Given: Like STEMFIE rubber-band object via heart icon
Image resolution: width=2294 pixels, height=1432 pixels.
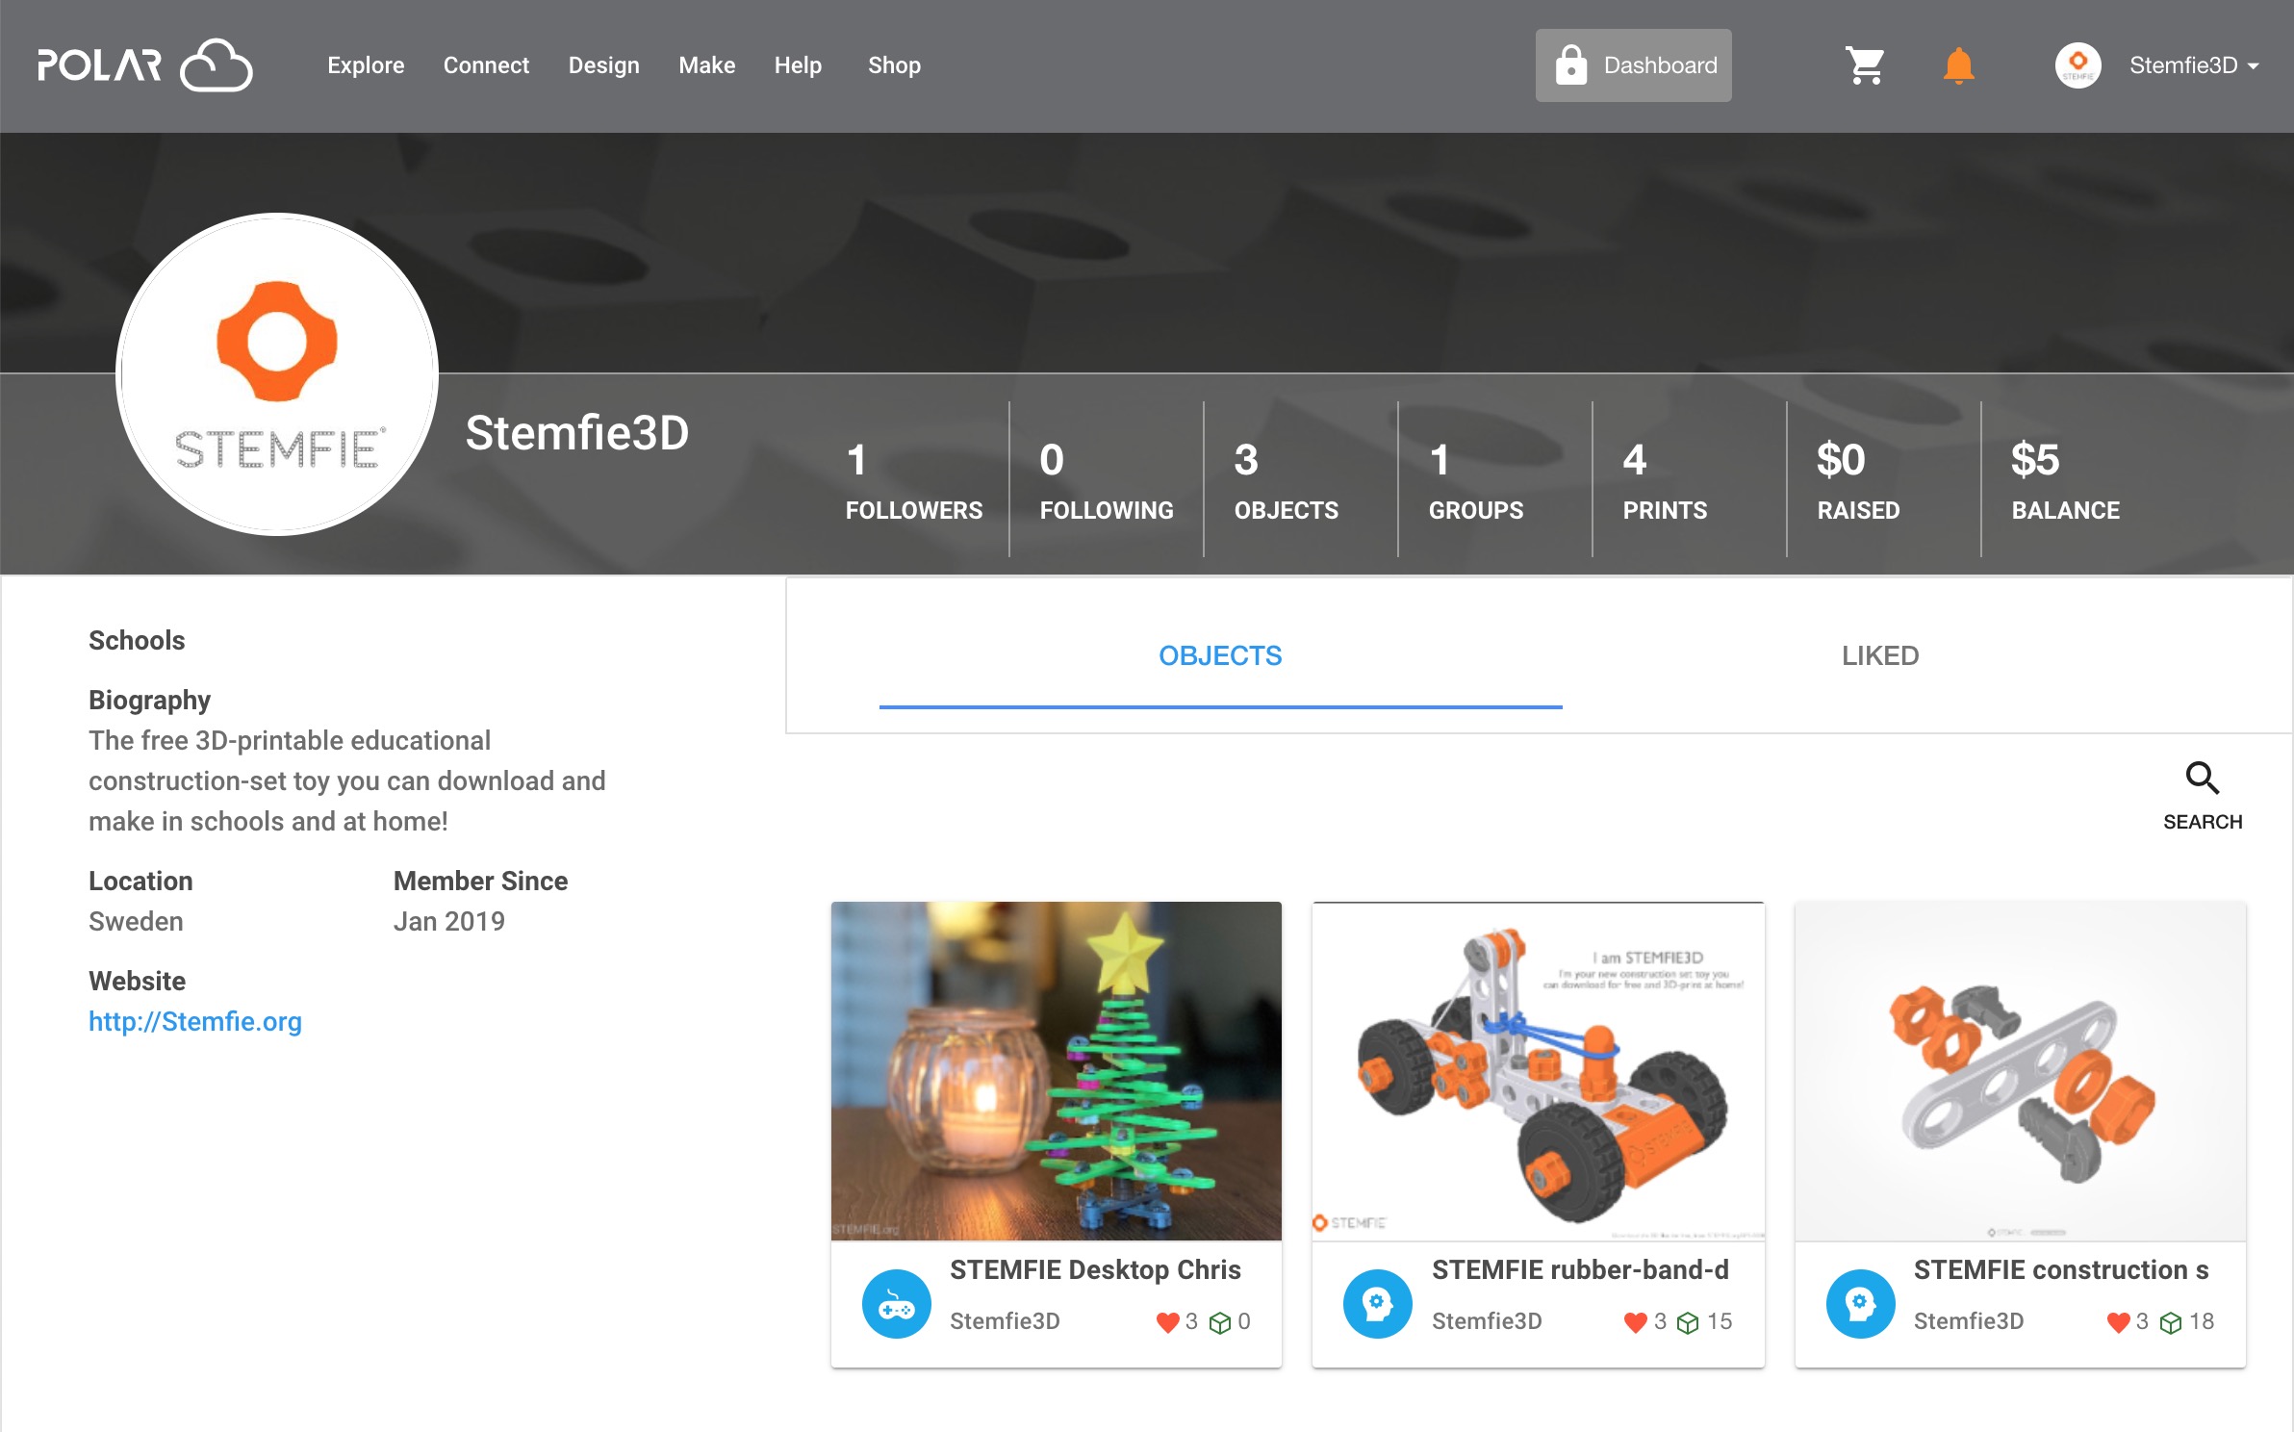Looking at the screenshot, I should [1635, 1322].
